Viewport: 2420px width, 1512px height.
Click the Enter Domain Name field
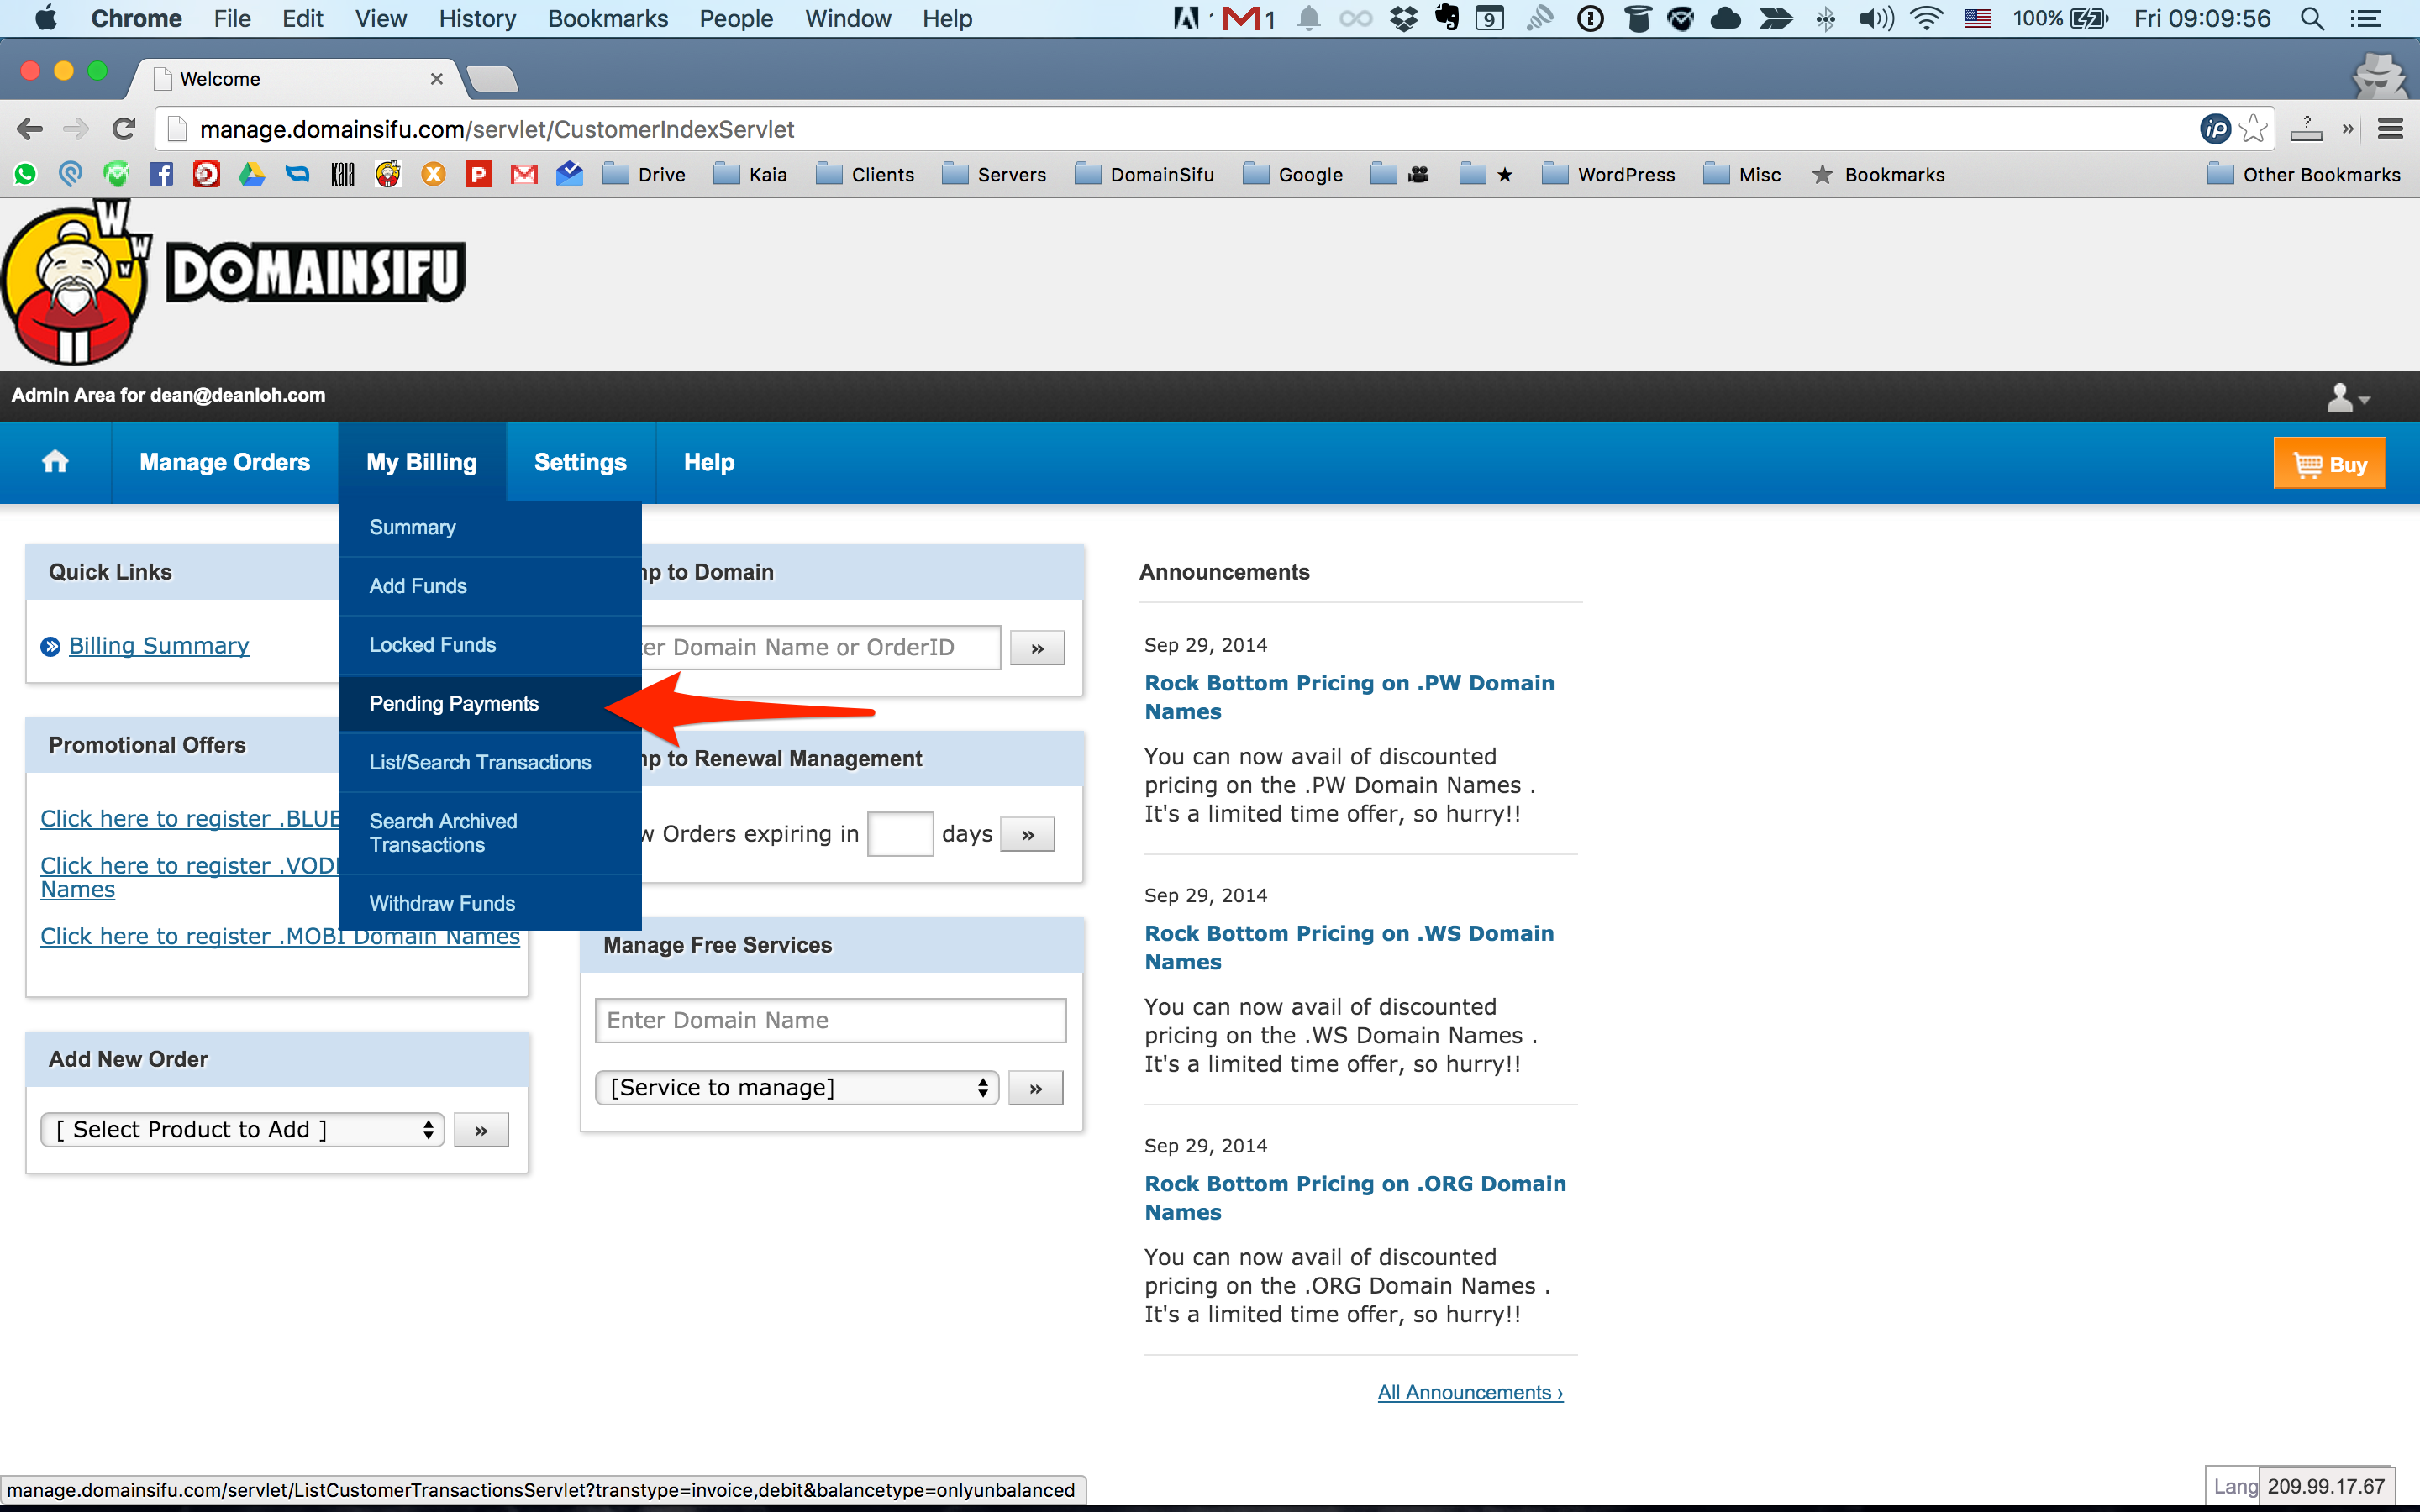click(x=830, y=1020)
